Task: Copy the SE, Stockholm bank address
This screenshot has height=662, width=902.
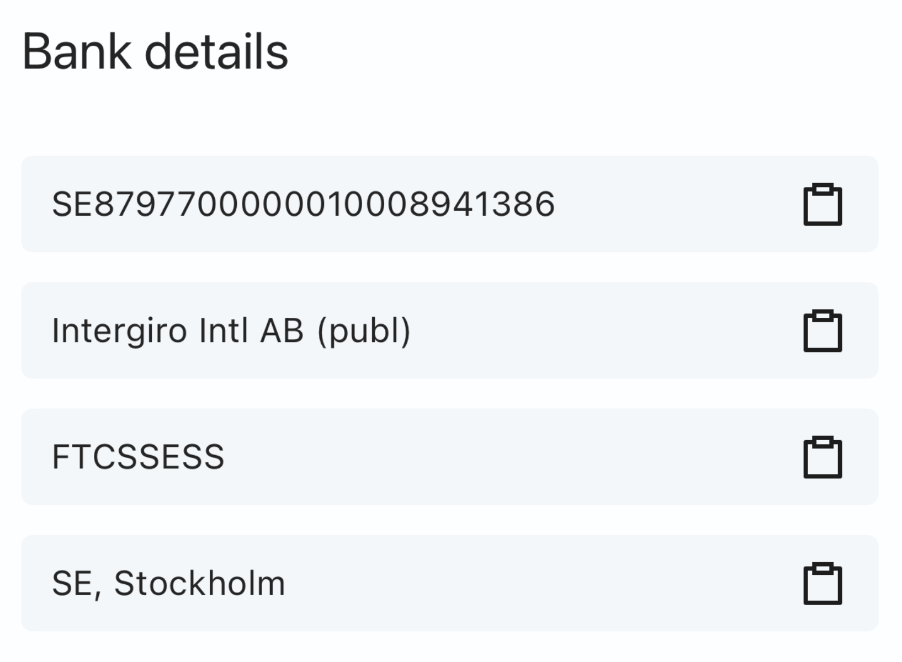Action: point(822,584)
